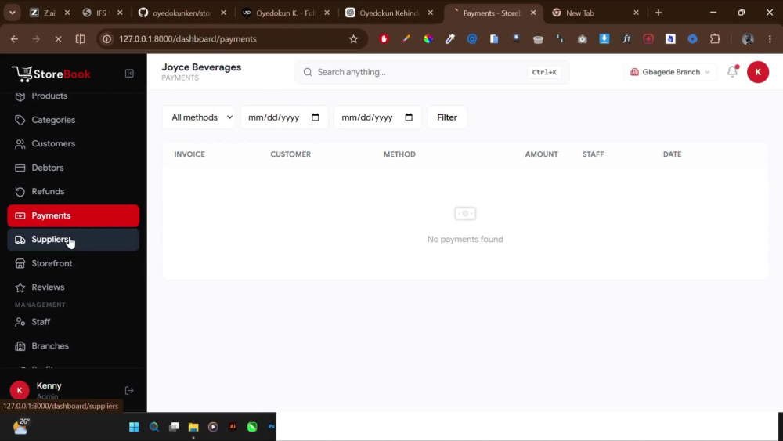Click the eyedropper extension icon
The height and width of the screenshot is (441, 783).
pos(450,39)
